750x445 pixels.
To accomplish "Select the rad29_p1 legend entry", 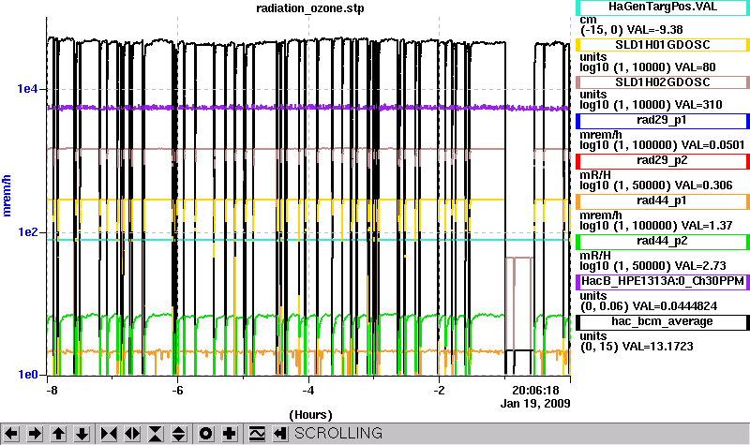I will tap(663, 121).
